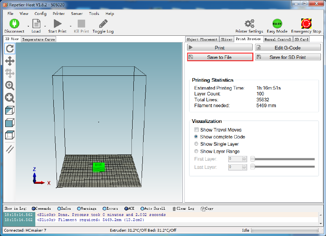This screenshot has width=326, height=236.
Task: Open the Tools menu
Action: tap(94, 13)
